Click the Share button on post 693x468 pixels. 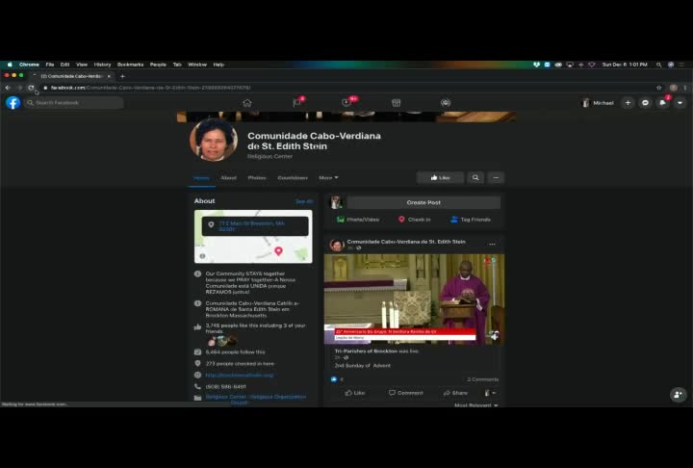click(455, 393)
